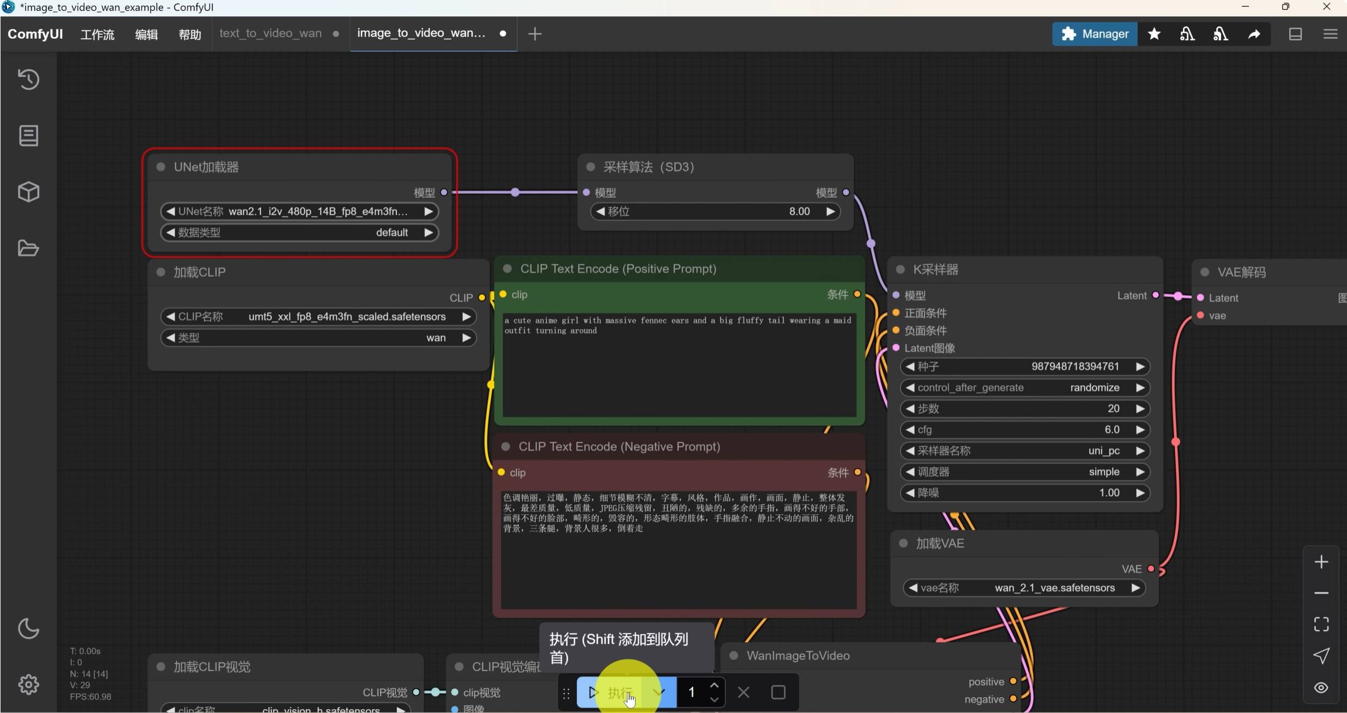Decrease batch count with down stepper
The height and width of the screenshot is (713, 1347).
coord(714,699)
